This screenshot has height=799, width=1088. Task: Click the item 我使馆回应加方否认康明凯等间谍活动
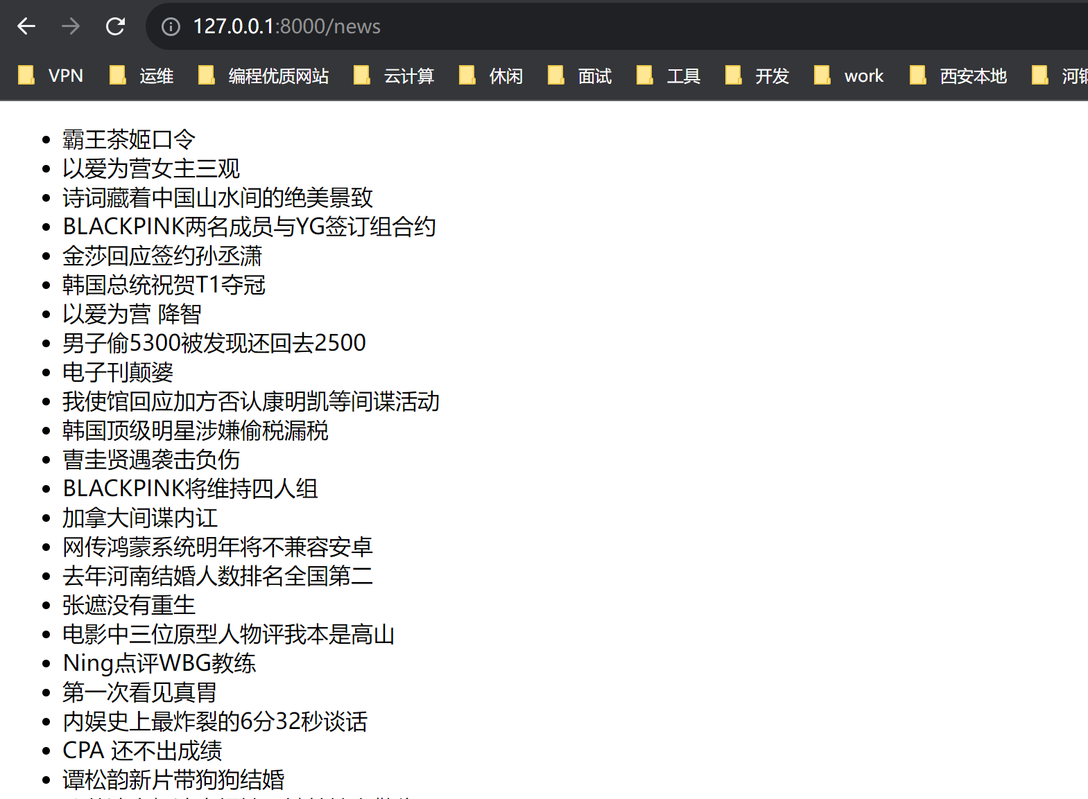click(251, 401)
